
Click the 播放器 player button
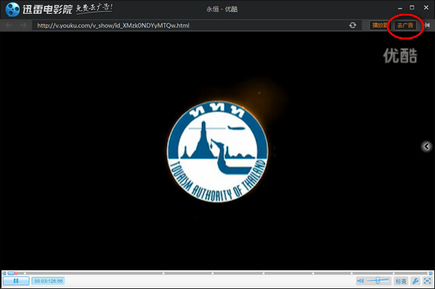pos(379,25)
